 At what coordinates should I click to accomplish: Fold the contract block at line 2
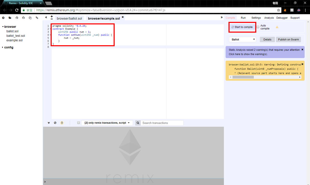[x=51, y=29]
